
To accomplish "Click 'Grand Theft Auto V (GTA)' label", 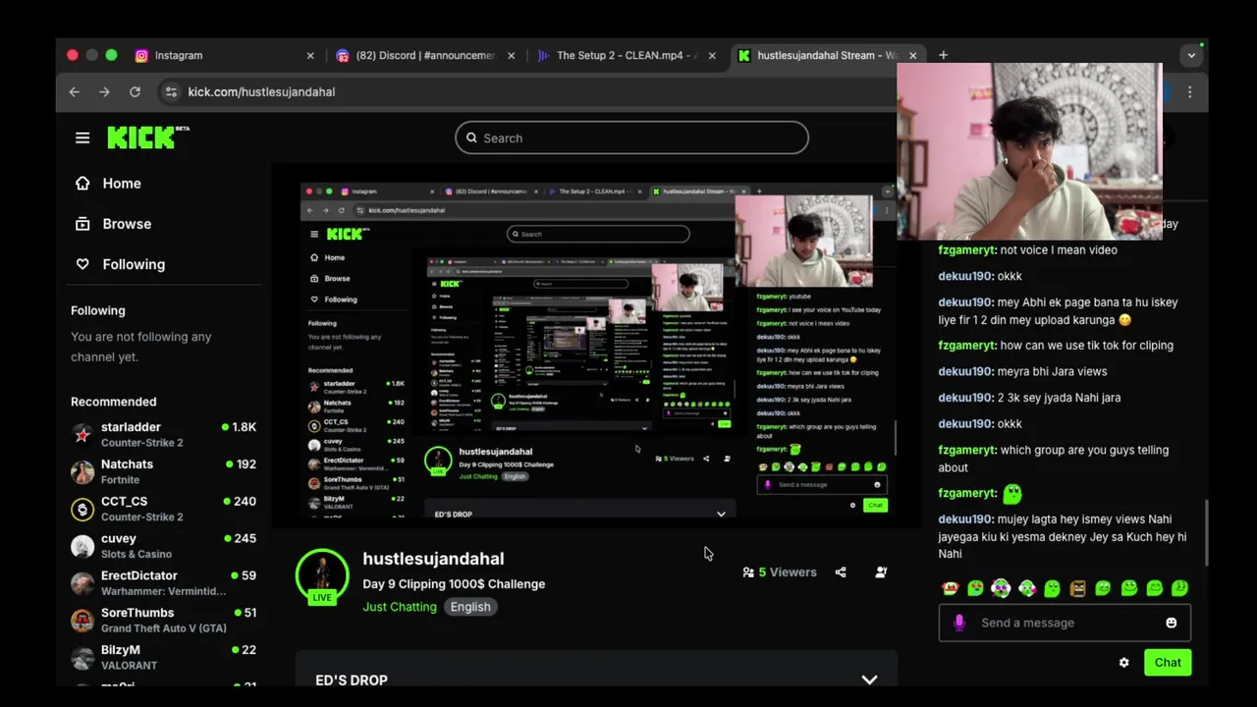I will coord(164,628).
